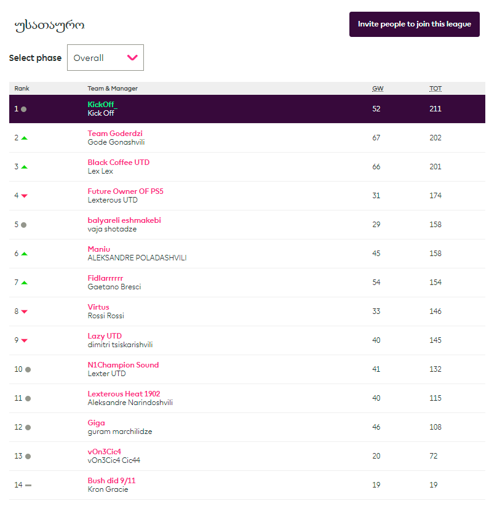Click the green up arrow at rank 3
The height and width of the screenshot is (506, 489).
tap(24, 167)
